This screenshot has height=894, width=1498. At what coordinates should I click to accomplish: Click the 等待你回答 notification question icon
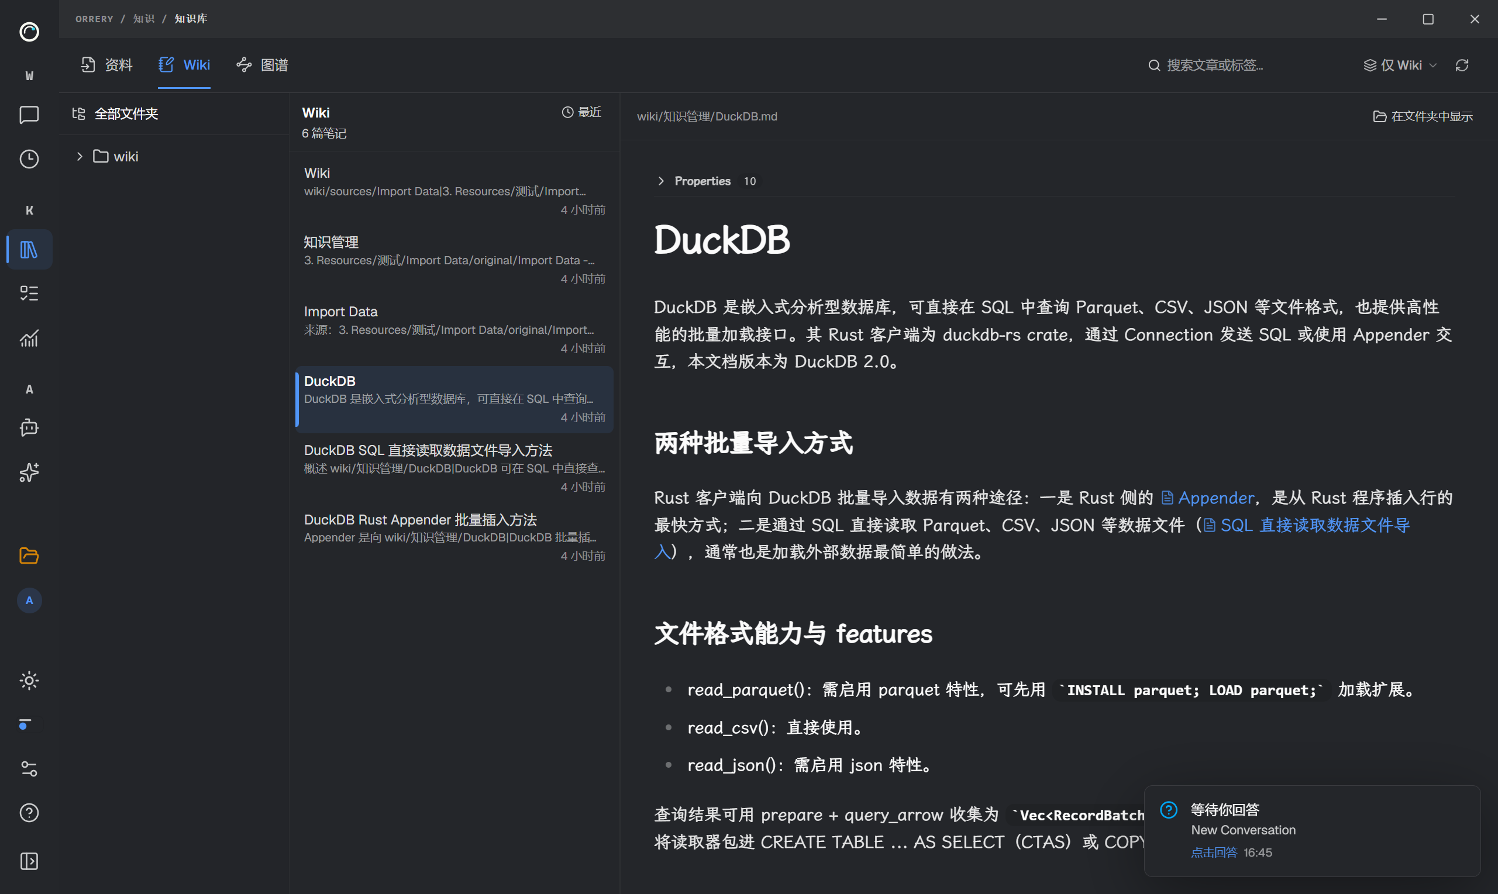[1168, 810]
